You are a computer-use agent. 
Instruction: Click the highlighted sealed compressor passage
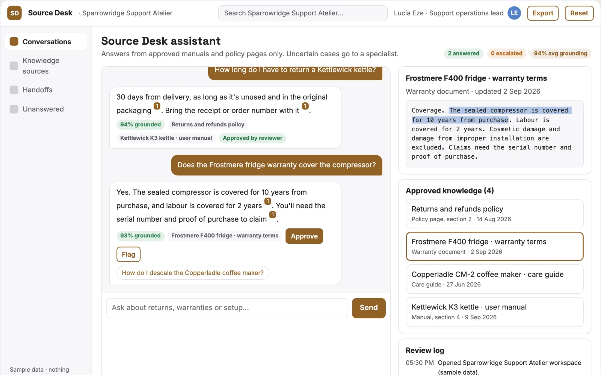click(492, 115)
